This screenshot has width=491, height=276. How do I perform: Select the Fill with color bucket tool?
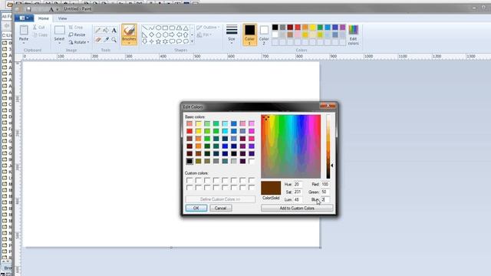(106, 31)
